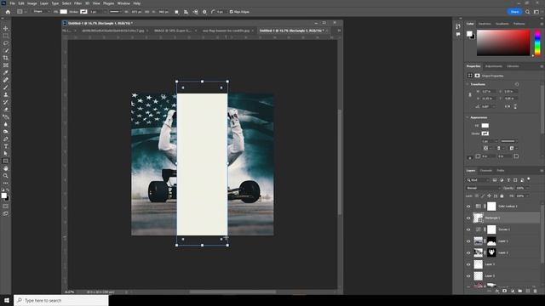Open path operations in options bar
Viewport: 545px width, 306px height.
(176, 12)
